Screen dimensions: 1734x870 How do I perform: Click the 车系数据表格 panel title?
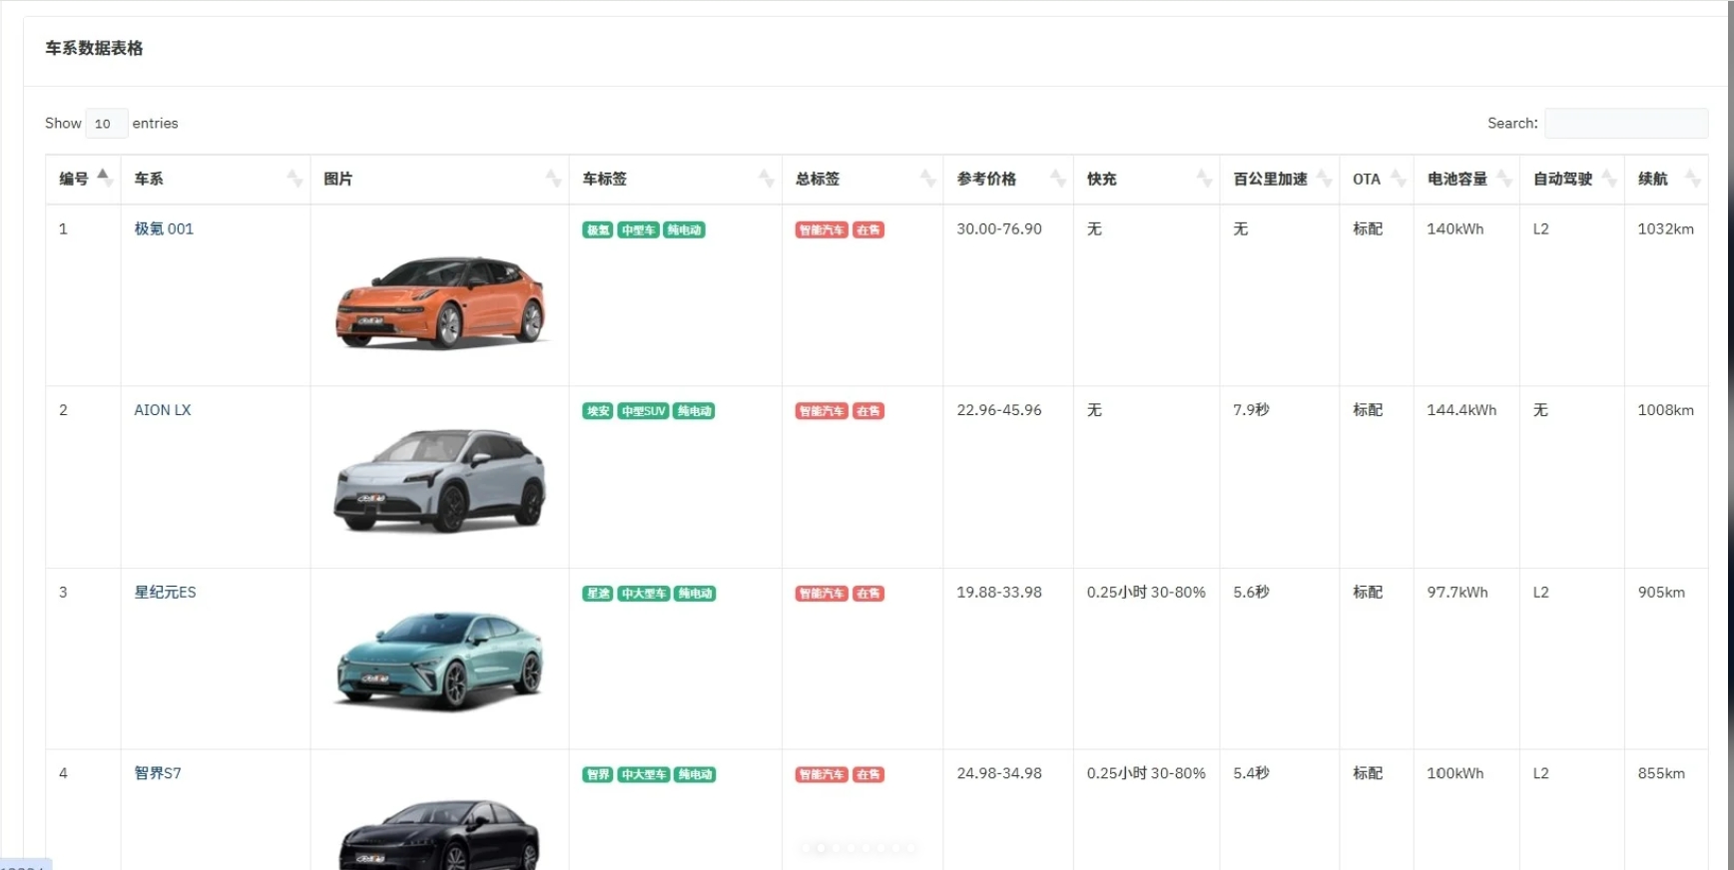pos(94,48)
